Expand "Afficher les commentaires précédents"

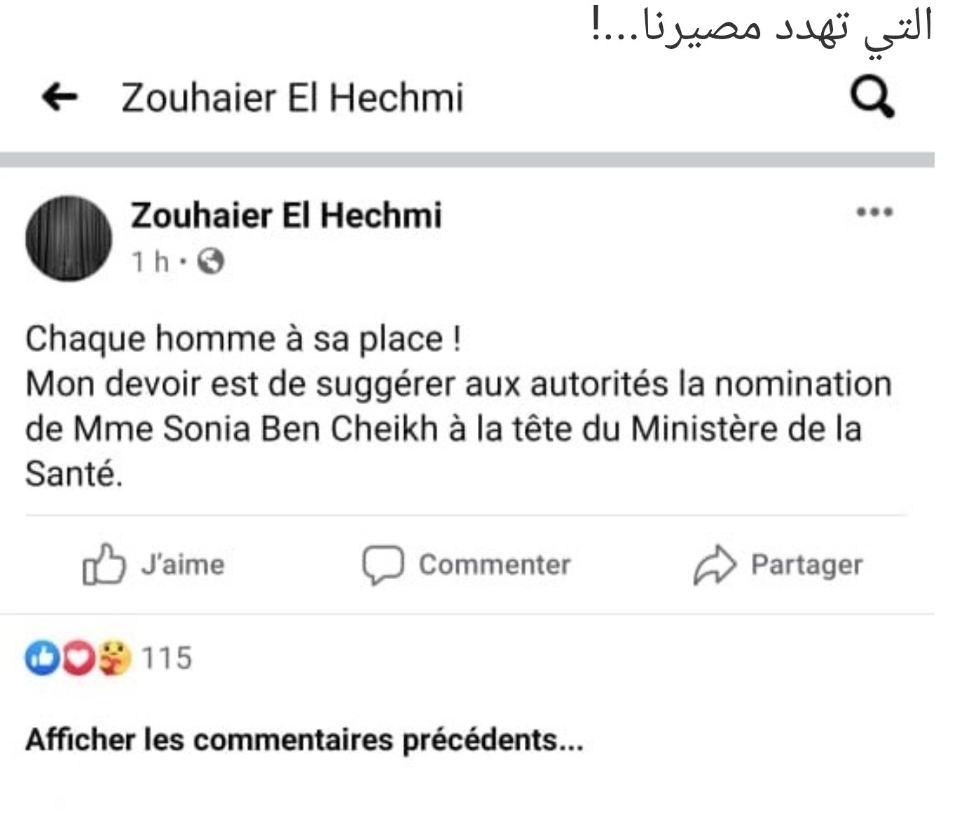coord(304,739)
